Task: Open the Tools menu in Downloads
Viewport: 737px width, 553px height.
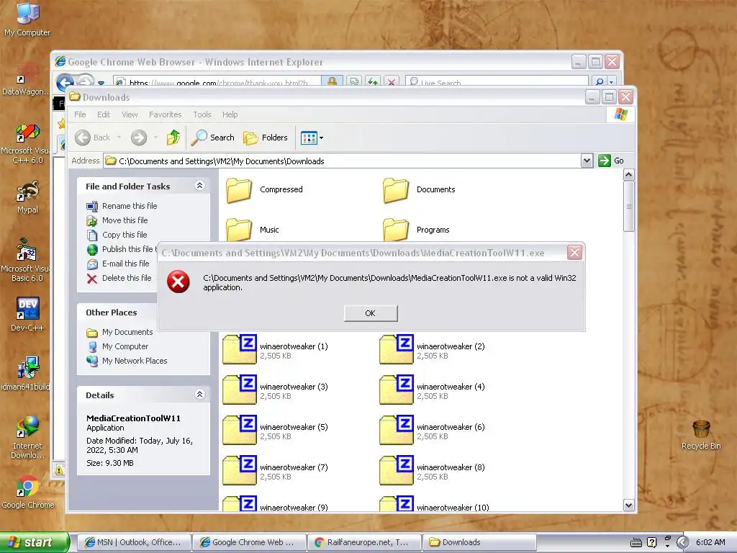Action: (x=202, y=114)
